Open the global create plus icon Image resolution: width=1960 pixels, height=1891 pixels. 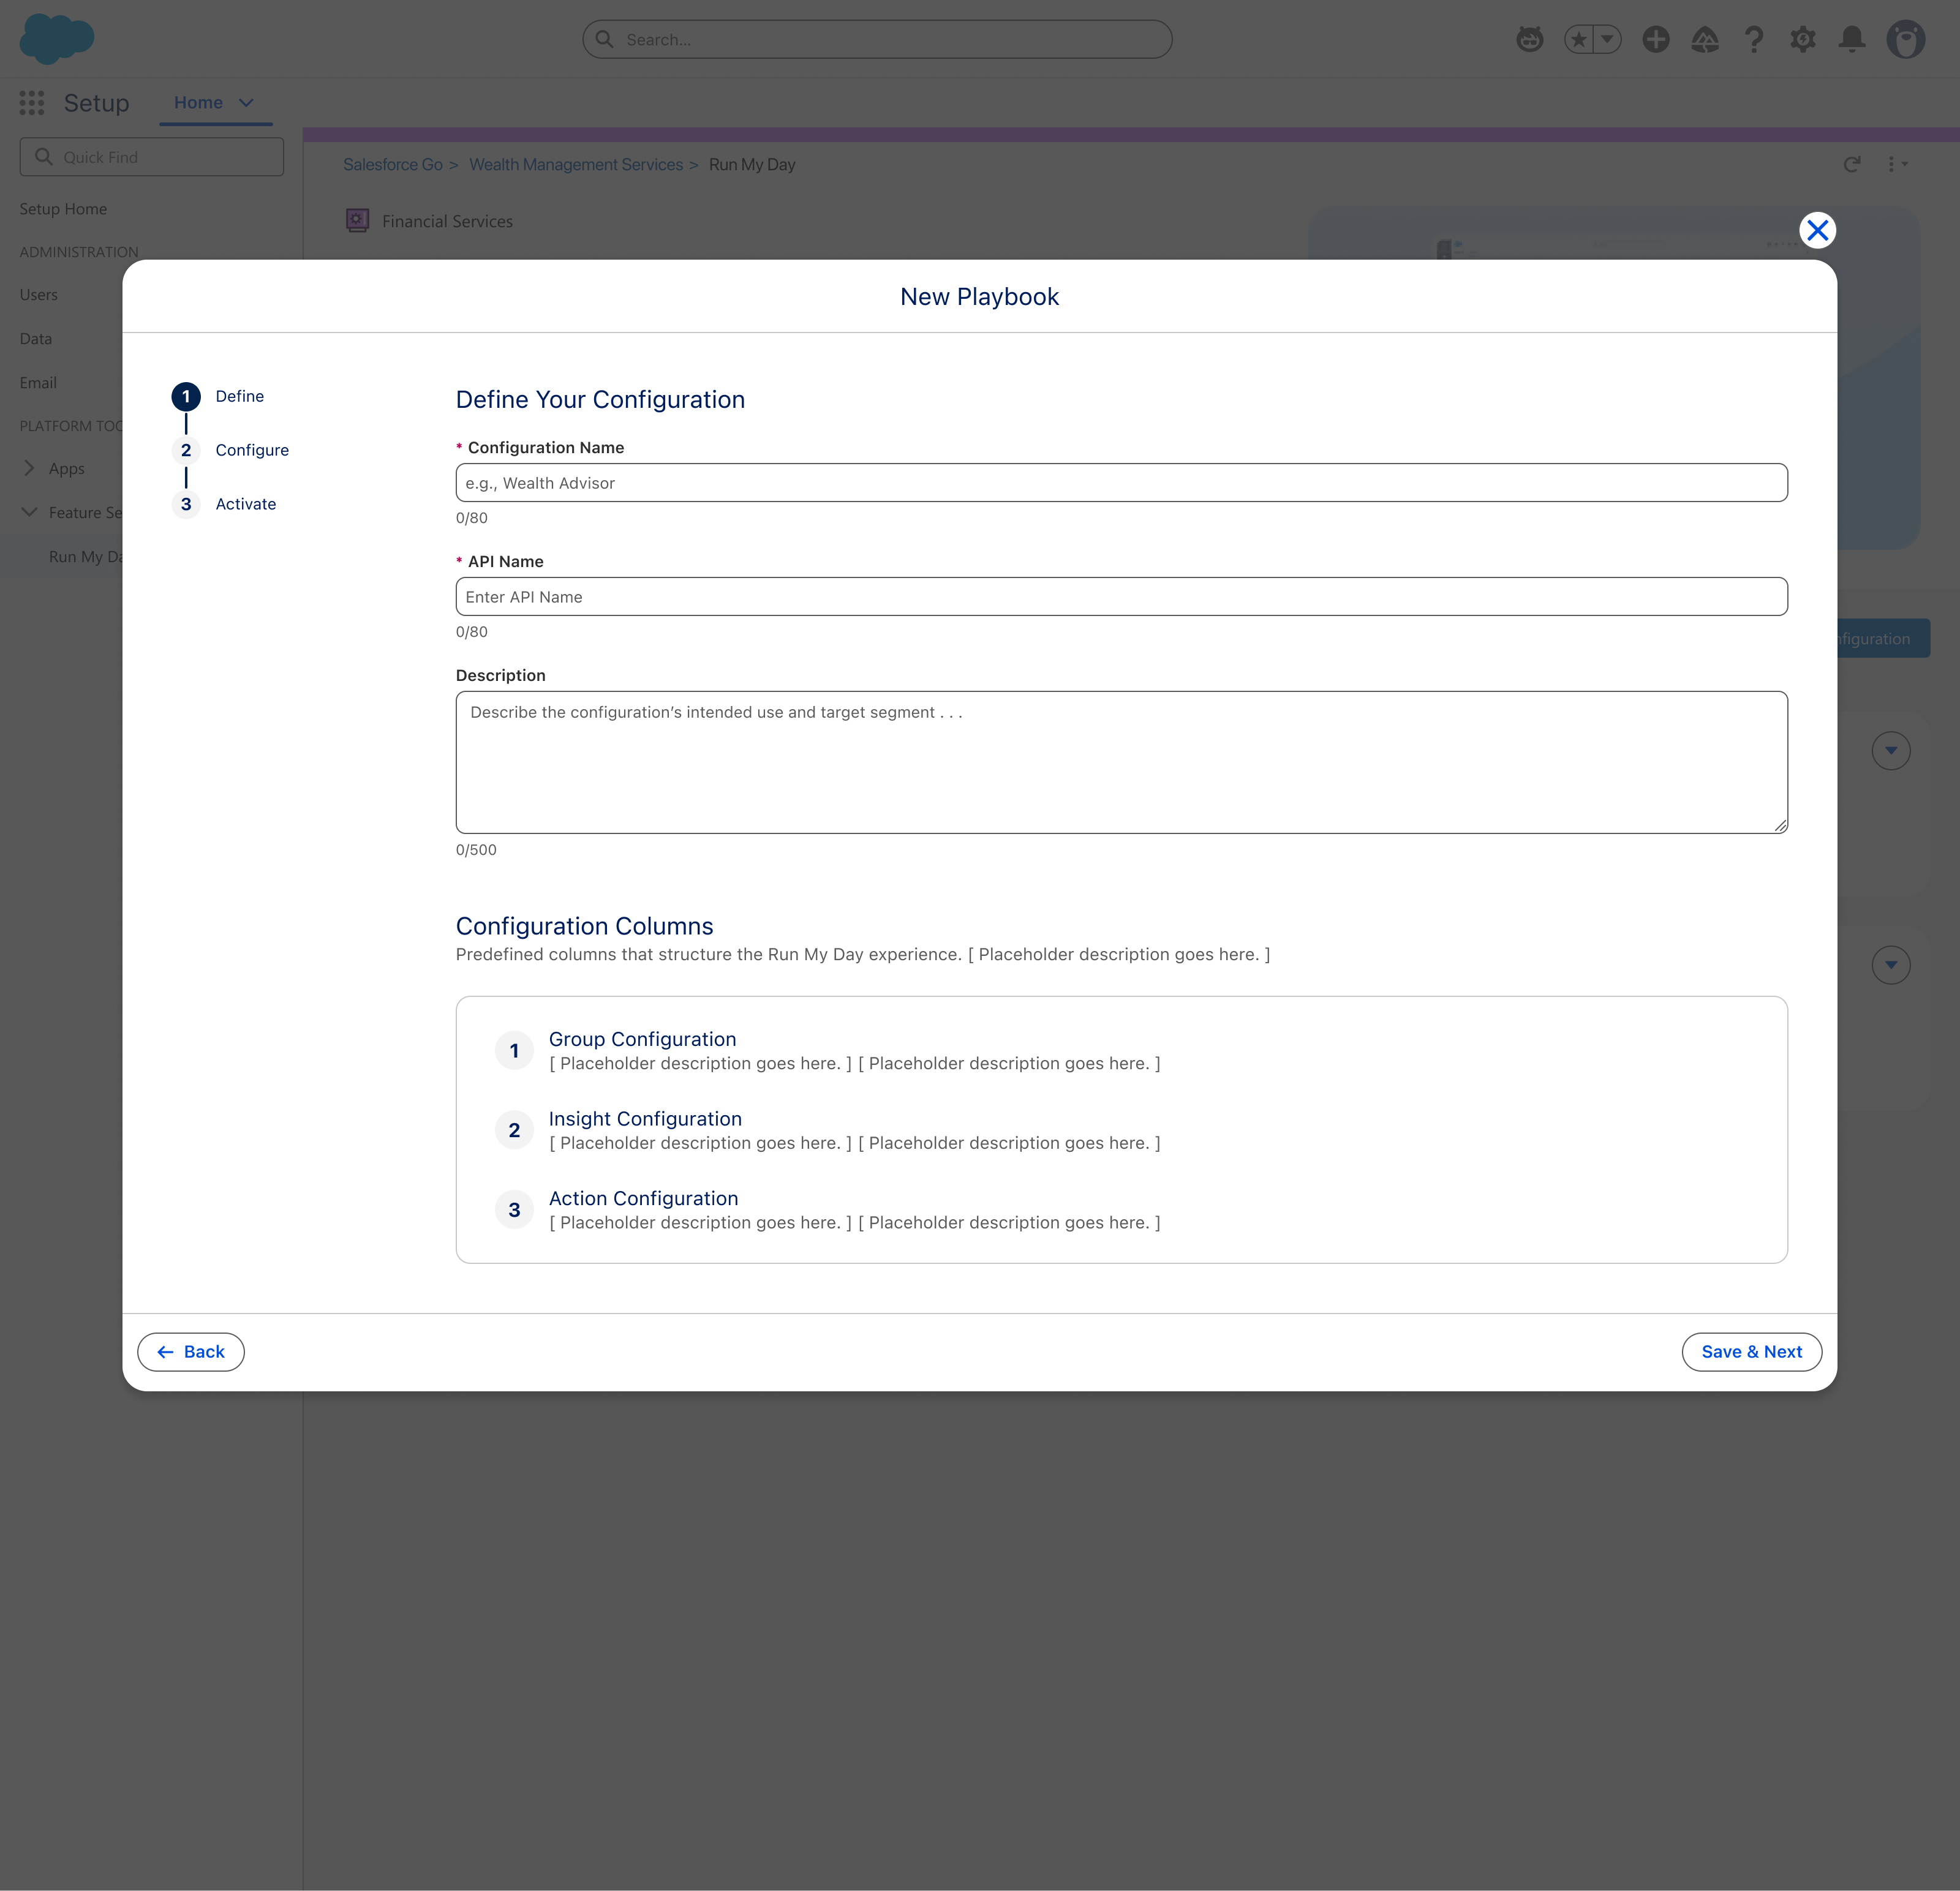[x=1656, y=39]
